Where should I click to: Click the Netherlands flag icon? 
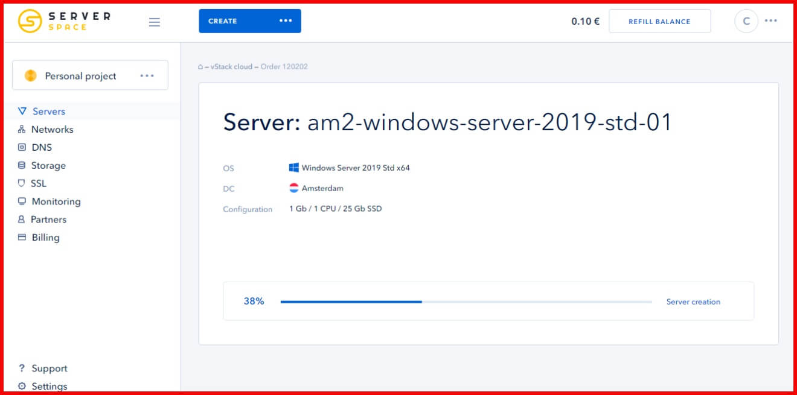pos(294,188)
